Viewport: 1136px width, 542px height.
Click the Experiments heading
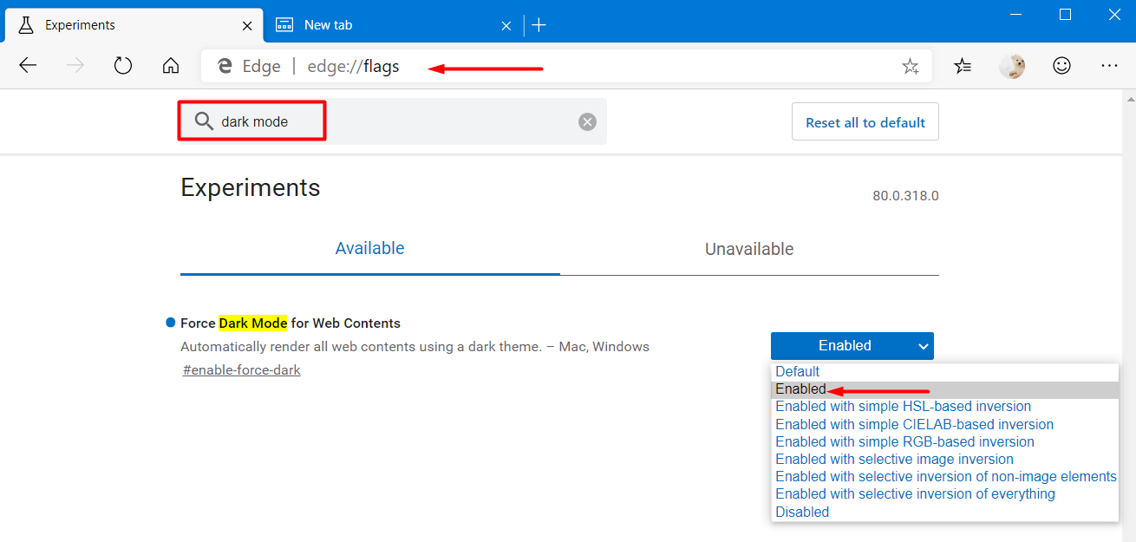[251, 187]
